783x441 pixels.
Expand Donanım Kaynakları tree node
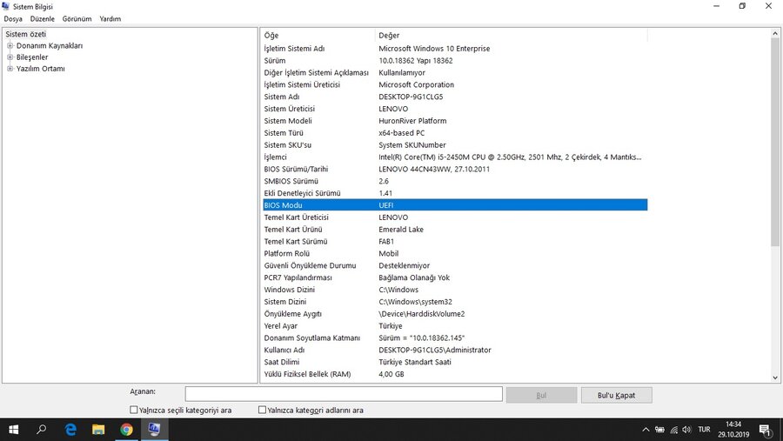pos(10,45)
